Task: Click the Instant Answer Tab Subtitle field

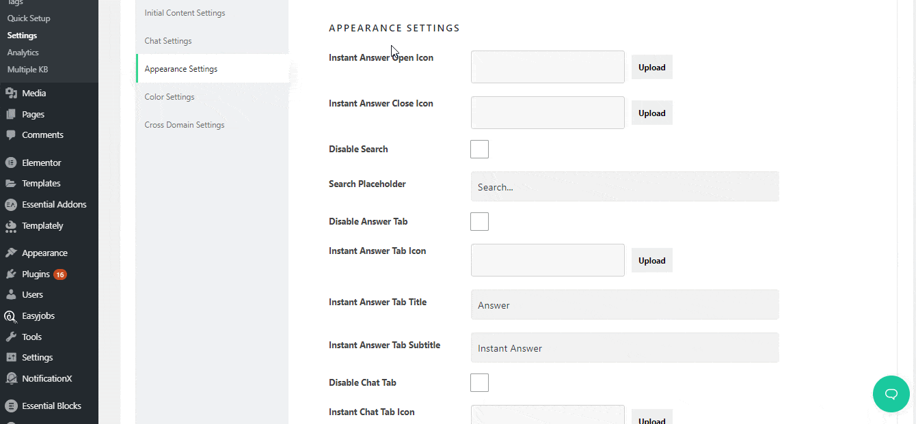Action: pyautogui.click(x=625, y=348)
